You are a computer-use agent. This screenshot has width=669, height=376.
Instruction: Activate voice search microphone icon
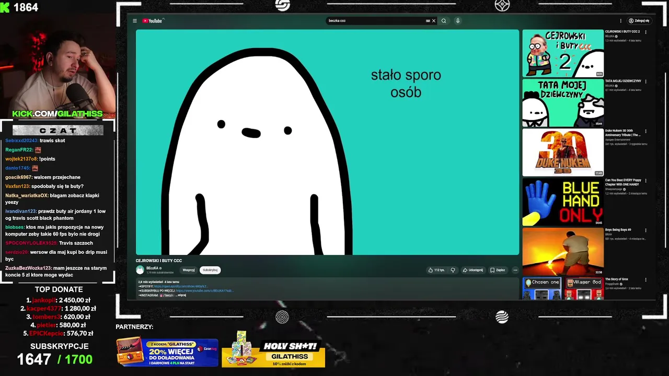click(x=458, y=21)
